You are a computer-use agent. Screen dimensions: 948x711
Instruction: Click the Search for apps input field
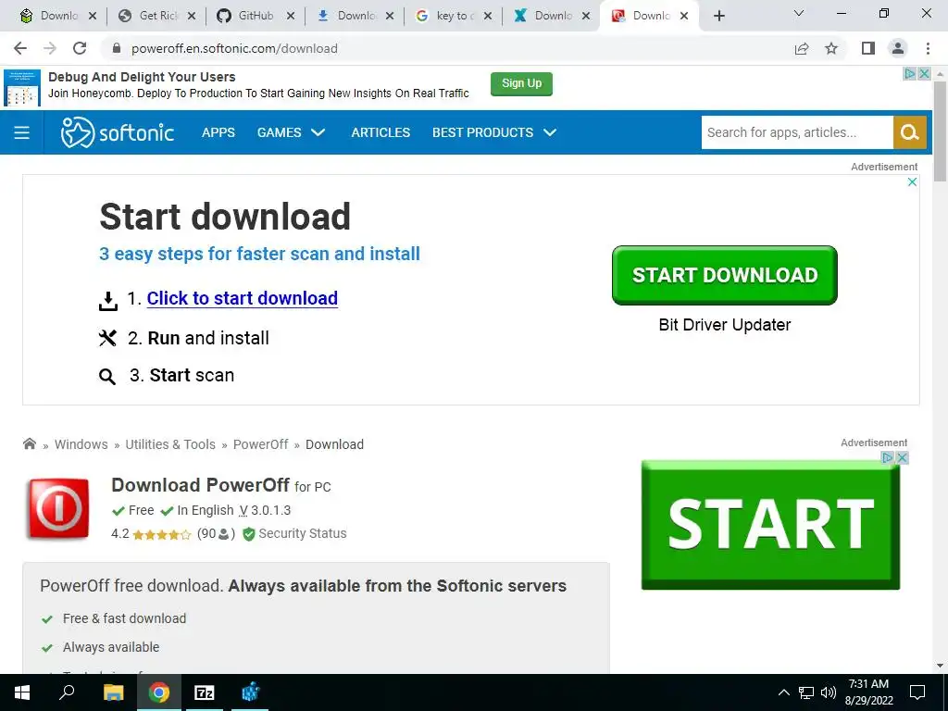797,132
